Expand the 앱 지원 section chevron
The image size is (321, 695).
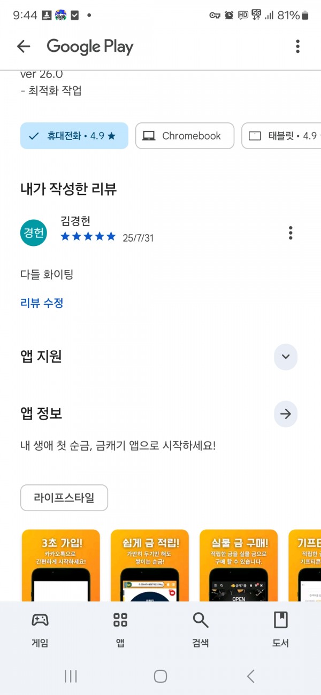(x=286, y=357)
